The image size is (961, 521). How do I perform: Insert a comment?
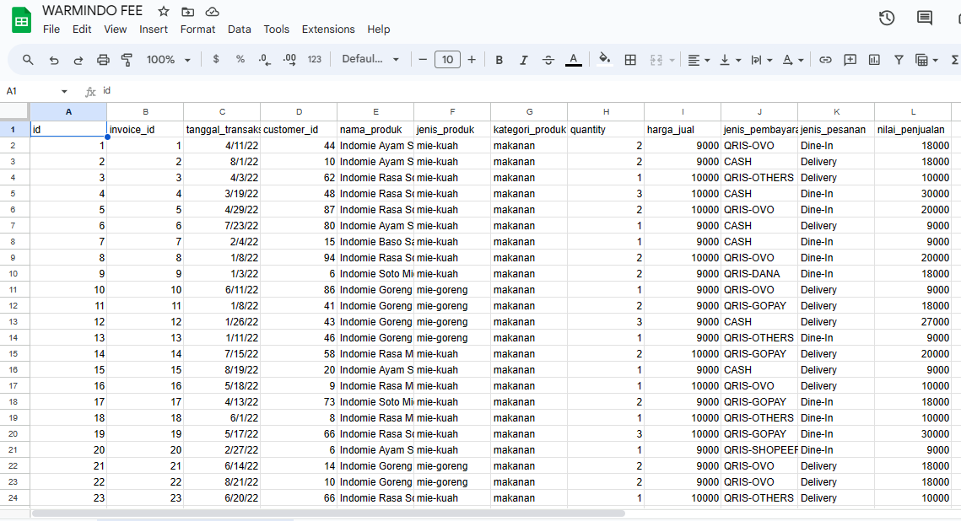pyautogui.click(x=850, y=60)
